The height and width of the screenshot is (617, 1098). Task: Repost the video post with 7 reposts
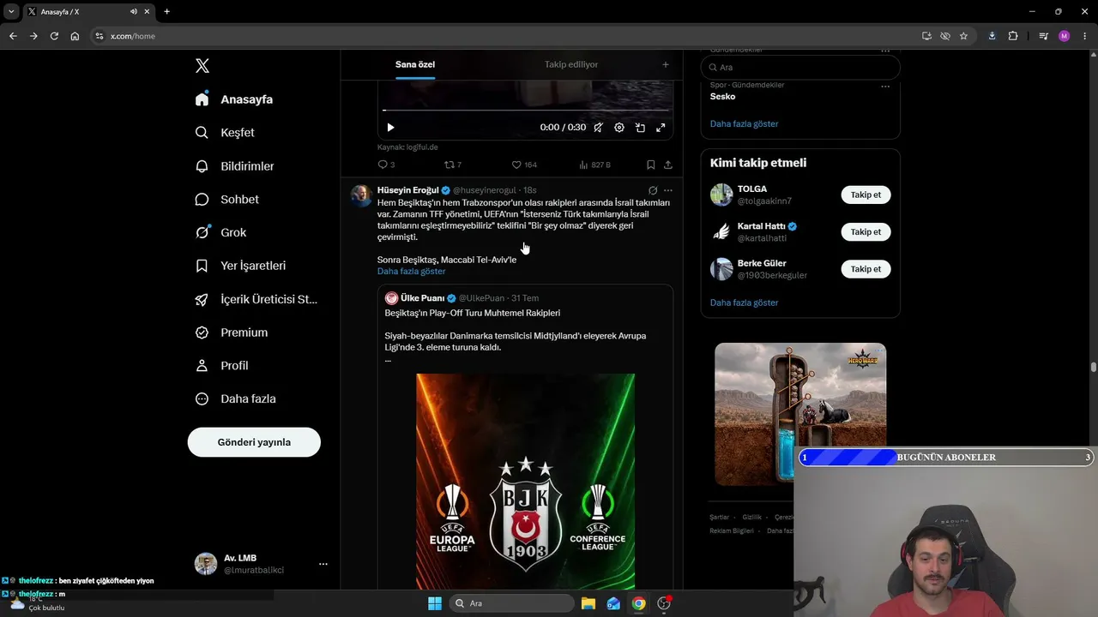coord(452,165)
